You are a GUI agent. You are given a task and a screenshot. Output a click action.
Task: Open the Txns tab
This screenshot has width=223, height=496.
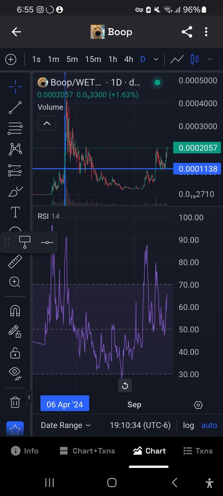tap(198, 451)
